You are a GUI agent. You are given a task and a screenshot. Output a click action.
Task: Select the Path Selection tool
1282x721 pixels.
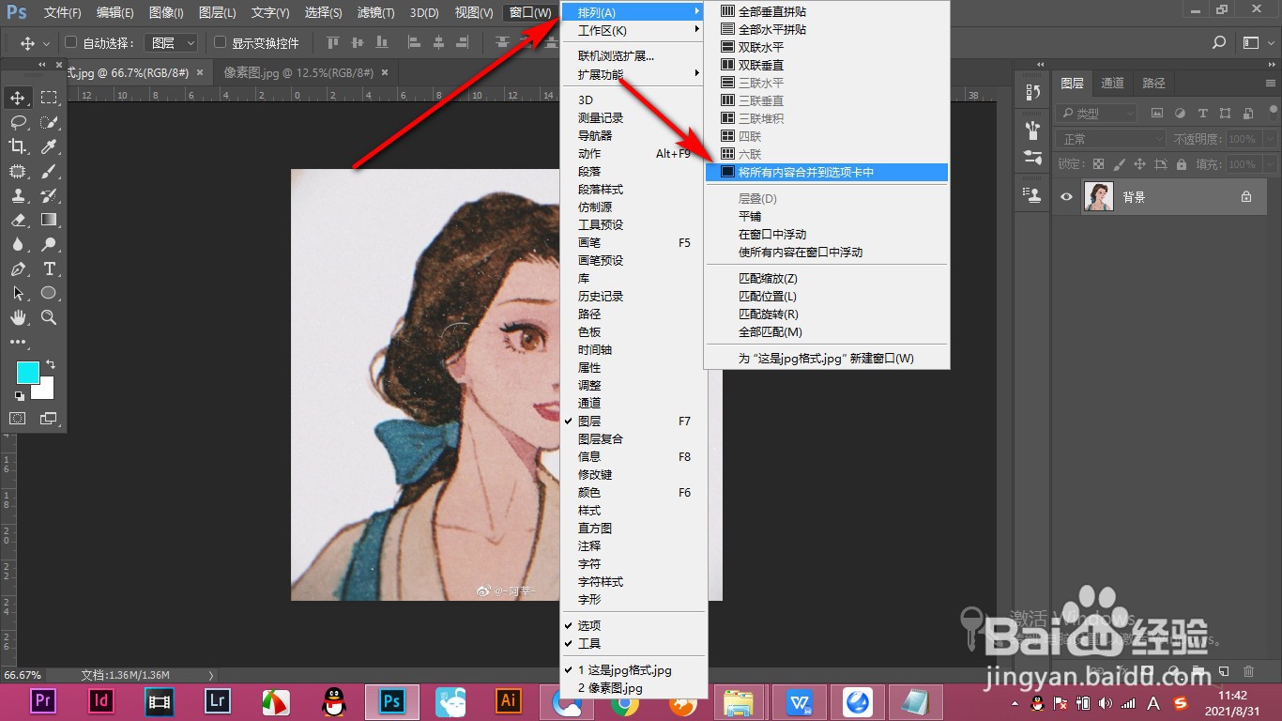(18, 293)
